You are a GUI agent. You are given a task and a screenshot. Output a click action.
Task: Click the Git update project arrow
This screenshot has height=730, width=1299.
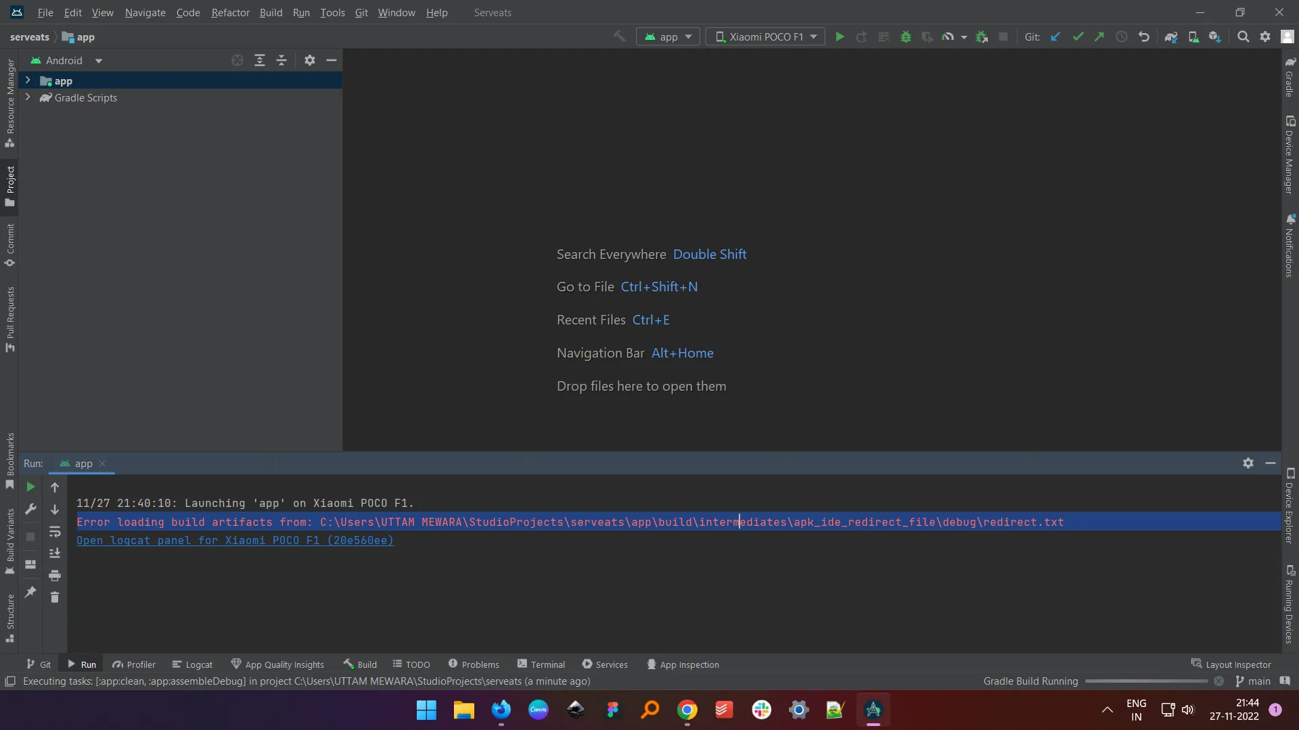pyautogui.click(x=1055, y=37)
